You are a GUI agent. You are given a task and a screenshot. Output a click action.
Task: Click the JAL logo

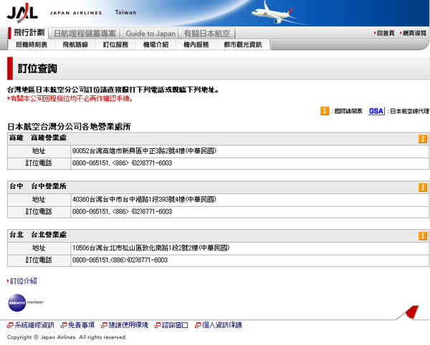[x=22, y=13]
